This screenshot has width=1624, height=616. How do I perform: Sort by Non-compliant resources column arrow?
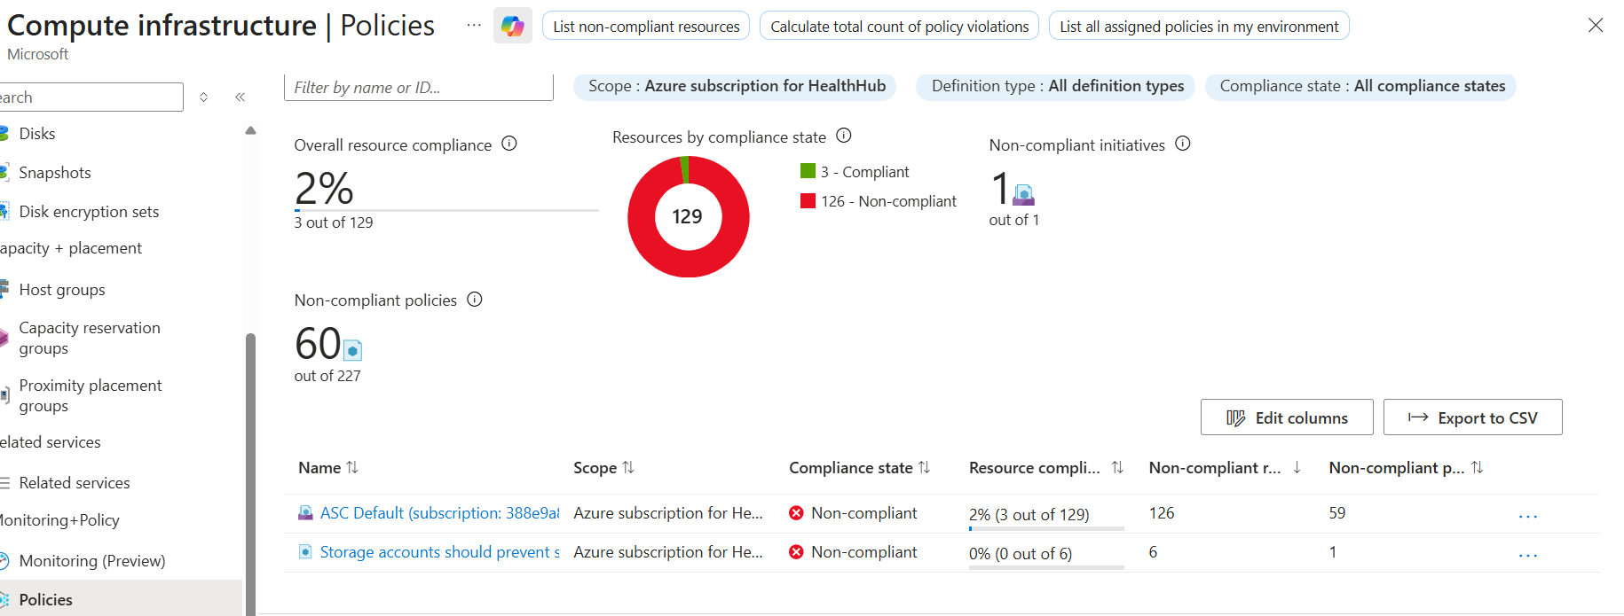point(1297,467)
